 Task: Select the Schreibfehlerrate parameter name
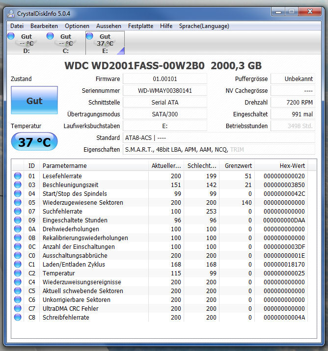[66, 318]
